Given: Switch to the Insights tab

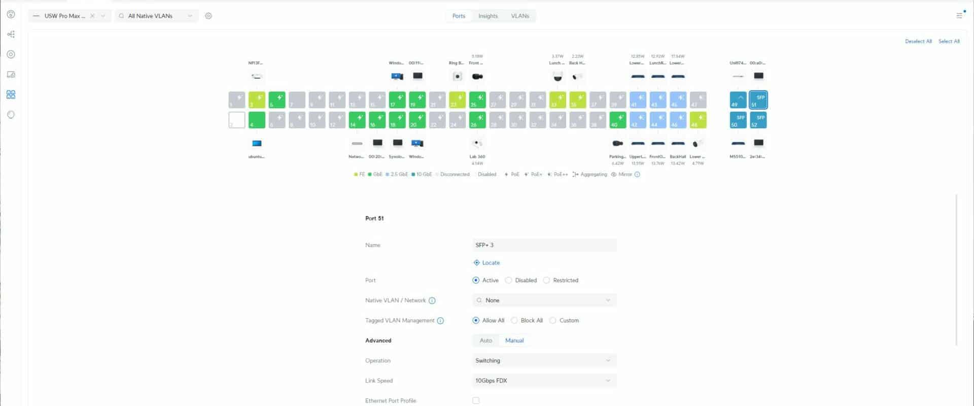Looking at the screenshot, I should pos(488,16).
